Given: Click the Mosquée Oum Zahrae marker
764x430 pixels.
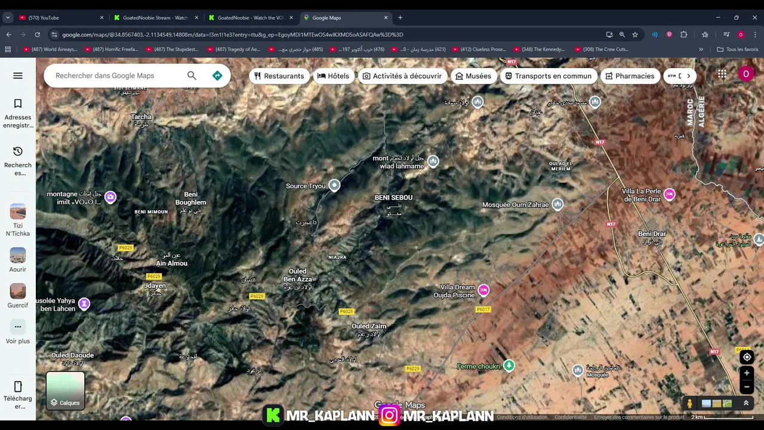Looking at the screenshot, I should tap(557, 204).
